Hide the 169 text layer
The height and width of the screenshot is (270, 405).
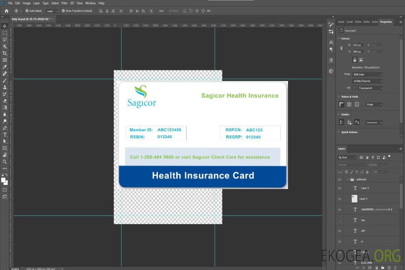coord(340,231)
